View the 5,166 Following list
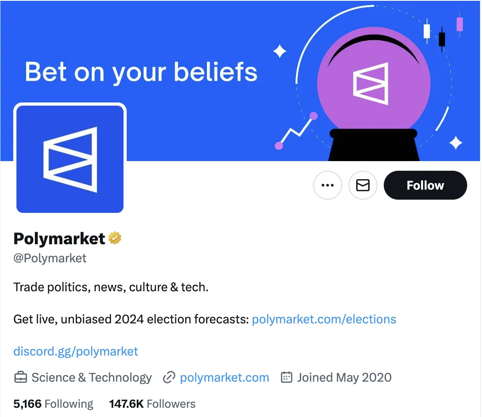 click(53, 403)
